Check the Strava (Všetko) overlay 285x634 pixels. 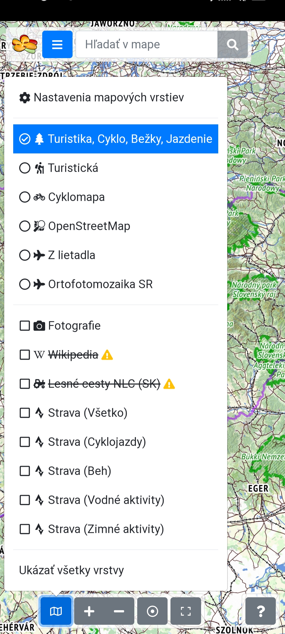pos(25,413)
